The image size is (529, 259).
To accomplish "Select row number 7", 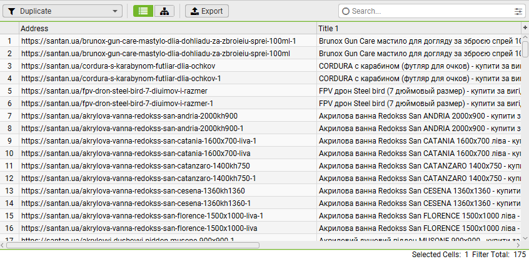I will 9,115.
